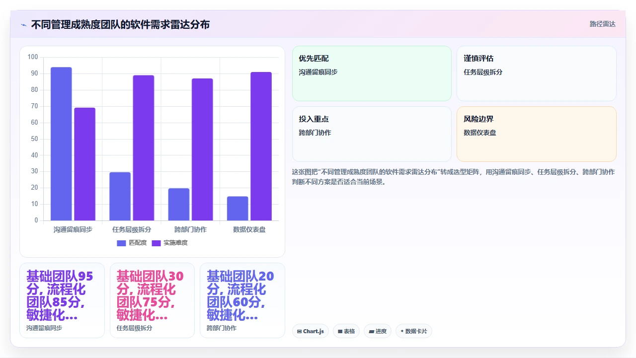This screenshot has width=636, height=358.
Task: Select the 表格 chip
Action: 346,331
